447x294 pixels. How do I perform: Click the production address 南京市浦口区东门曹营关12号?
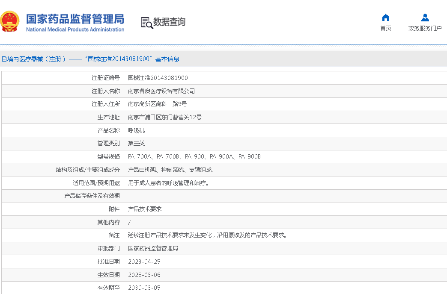pyautogui.click(x=164, y=117)
